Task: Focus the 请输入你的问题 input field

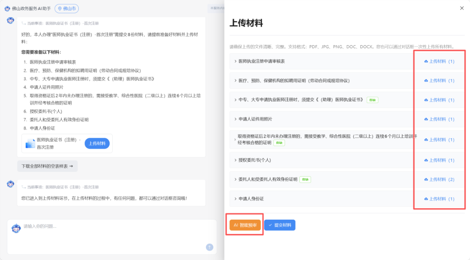Action: pos(112,237)
